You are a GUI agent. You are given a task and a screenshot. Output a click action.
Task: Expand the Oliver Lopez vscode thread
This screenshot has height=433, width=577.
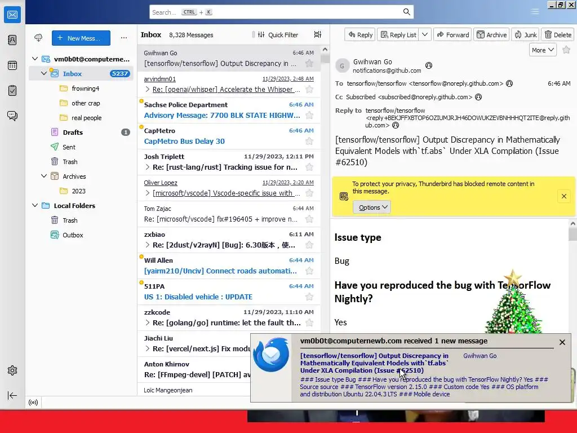148,193
